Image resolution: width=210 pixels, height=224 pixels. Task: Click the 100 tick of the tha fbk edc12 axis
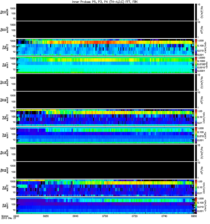point(13,46)
